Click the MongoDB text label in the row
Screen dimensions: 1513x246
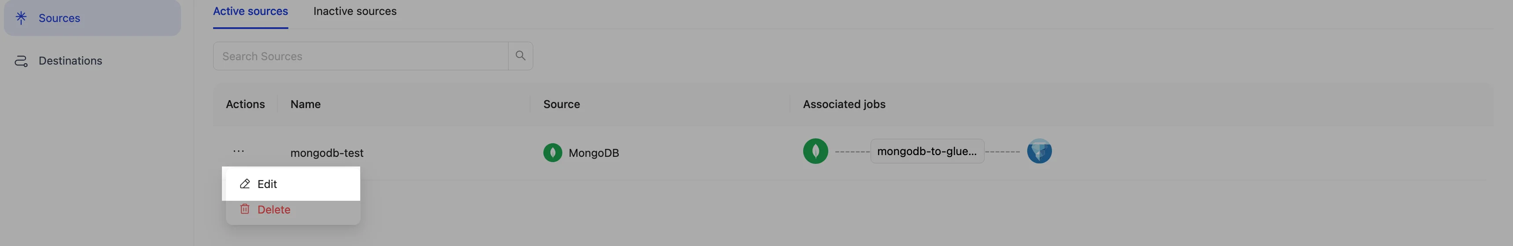pos(593,153)
